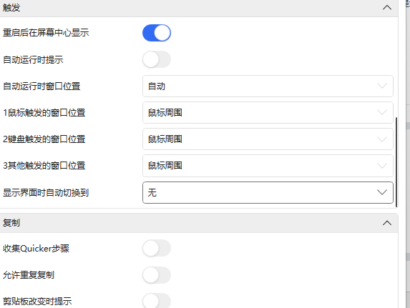This screenshot has height=308, width=410.
Task: Click the arrow in 1鼠标触发的窗口位置 box
Action: click(382, 113)
